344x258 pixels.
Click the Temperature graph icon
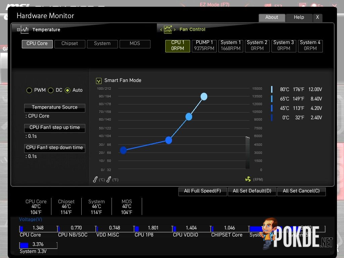(x=25, y=30)
